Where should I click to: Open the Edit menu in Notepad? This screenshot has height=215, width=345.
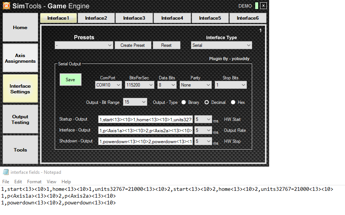click(18, 182)
